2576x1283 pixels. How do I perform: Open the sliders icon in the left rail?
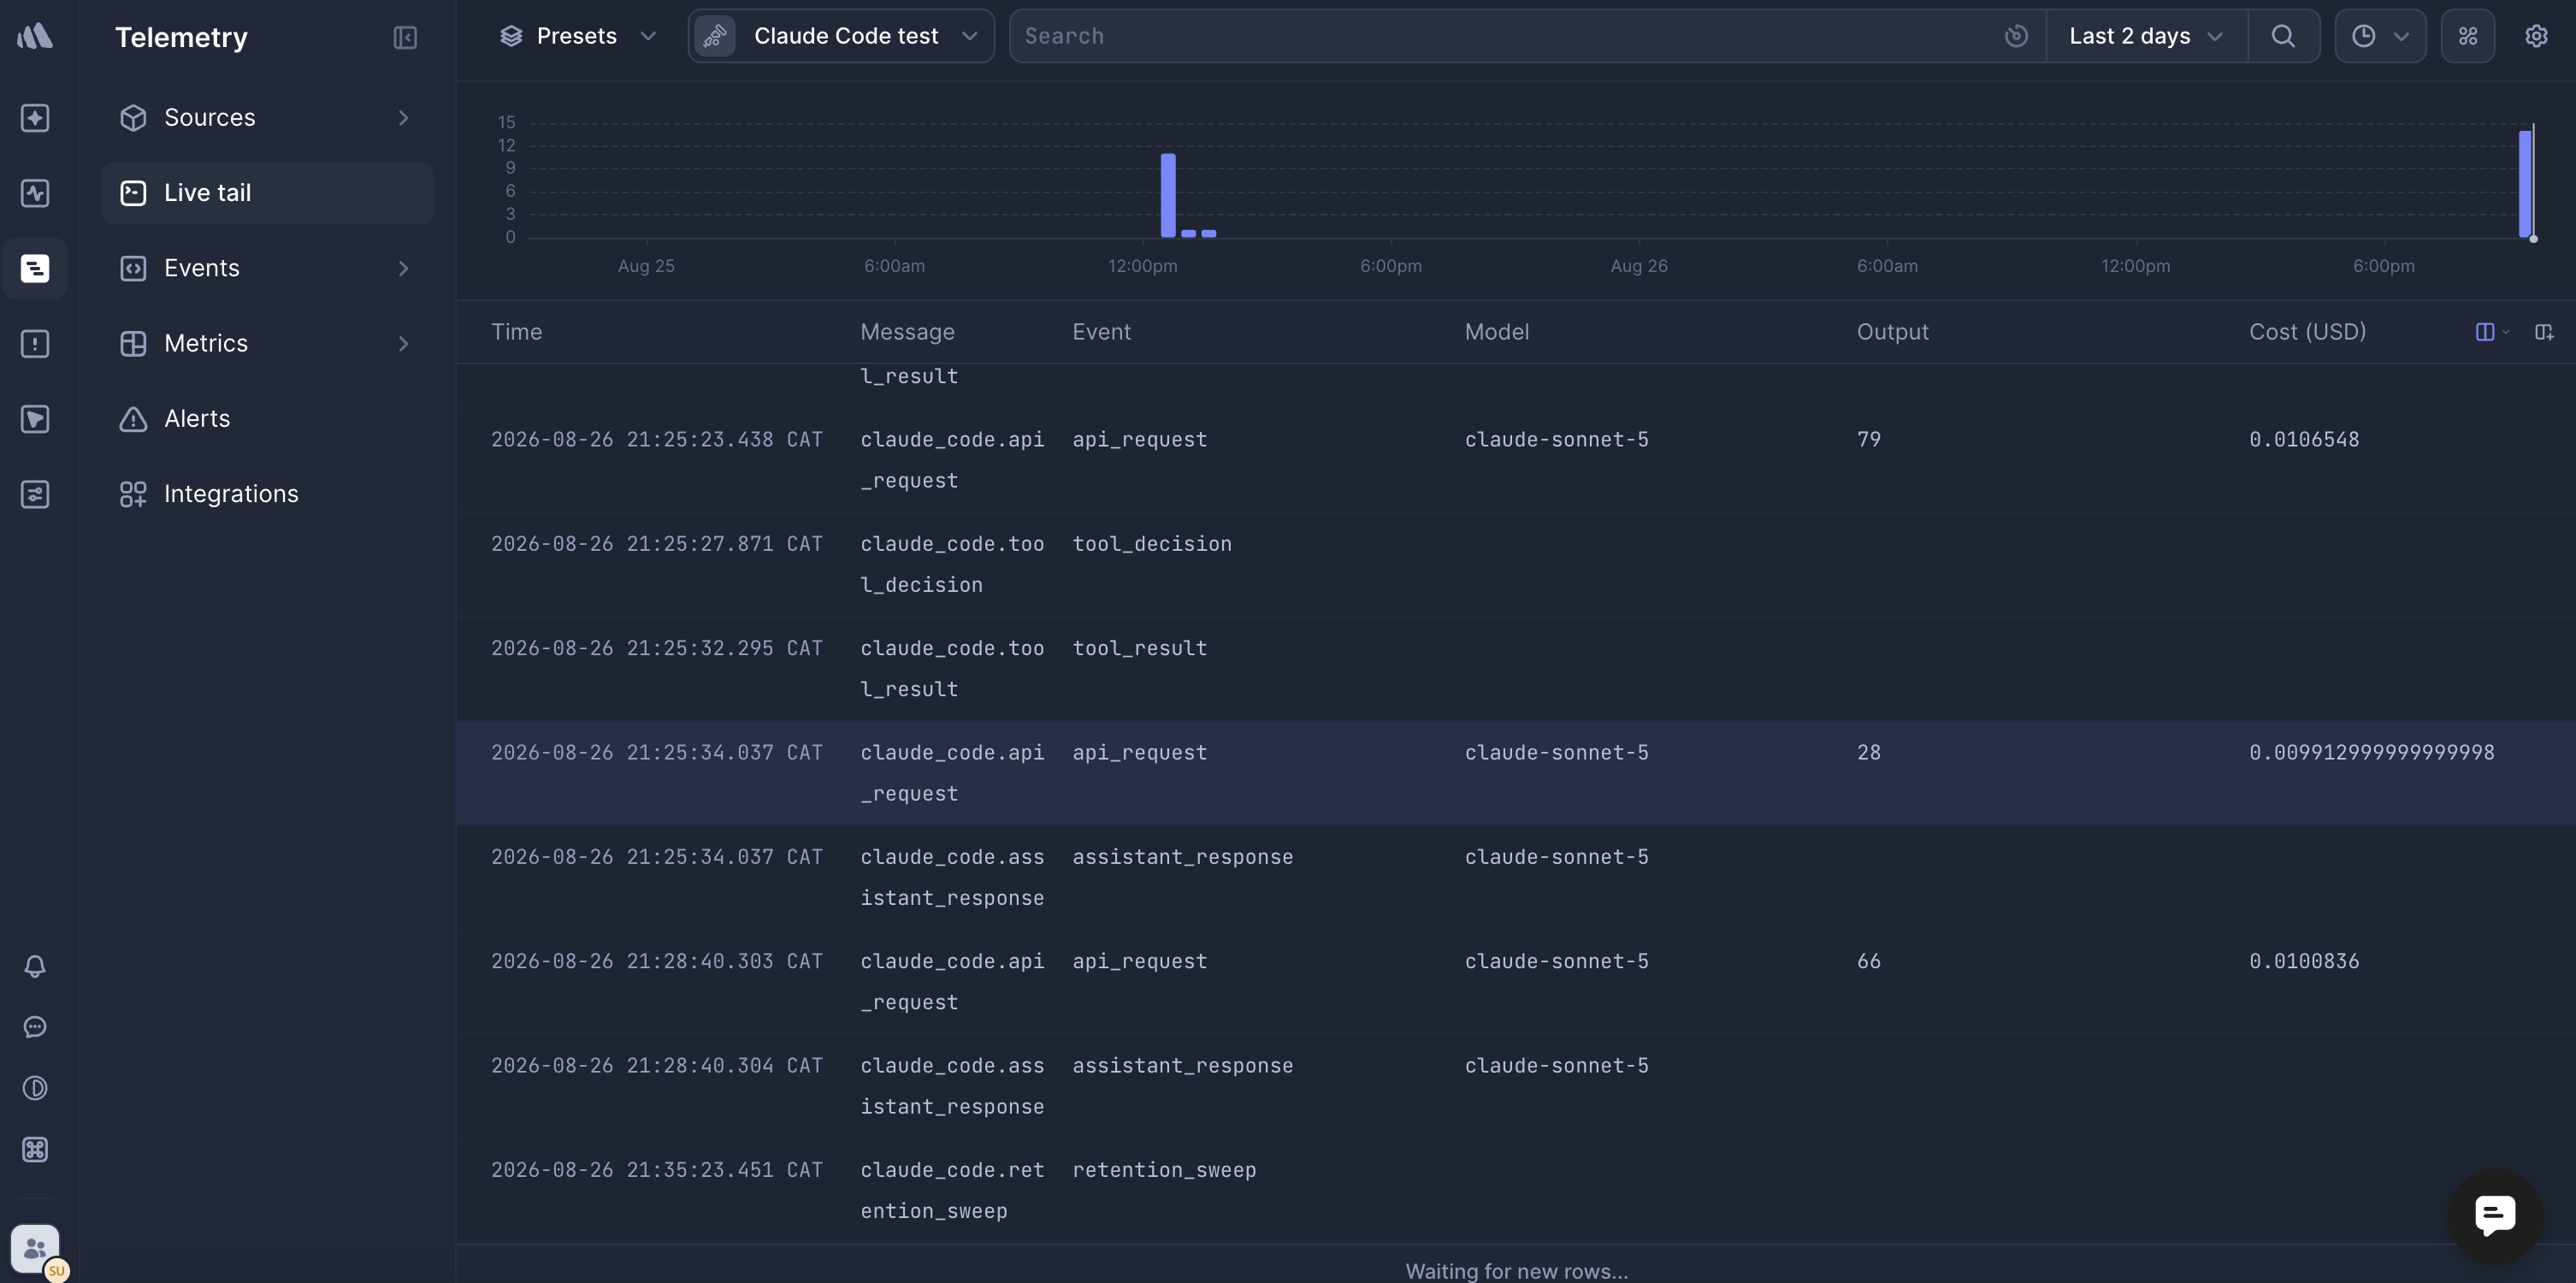(35, 494)
